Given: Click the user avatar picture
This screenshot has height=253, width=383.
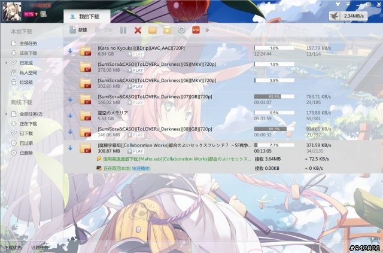Looking at the screenshot, I should click(x=12, y=12).
